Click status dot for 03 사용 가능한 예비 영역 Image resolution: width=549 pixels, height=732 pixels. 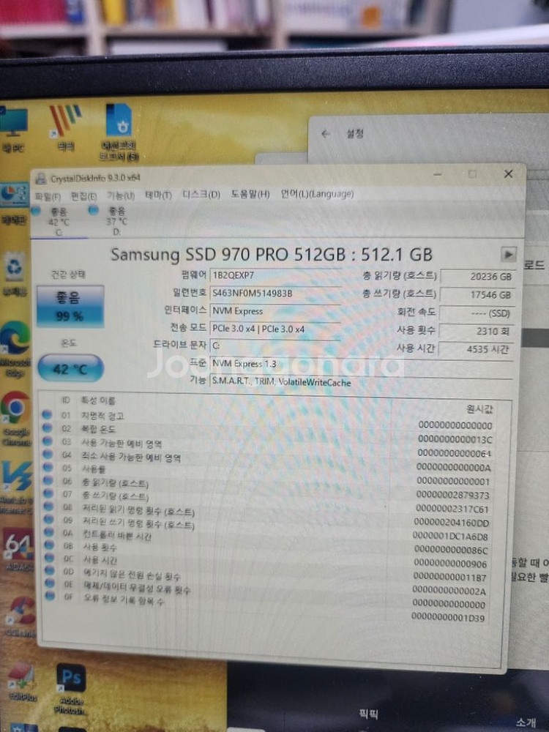click(48, 440)
